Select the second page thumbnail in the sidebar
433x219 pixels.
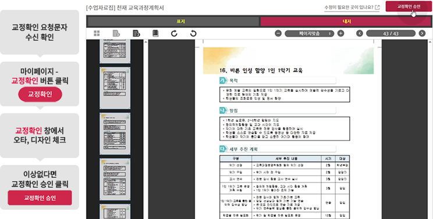point(115,88)
